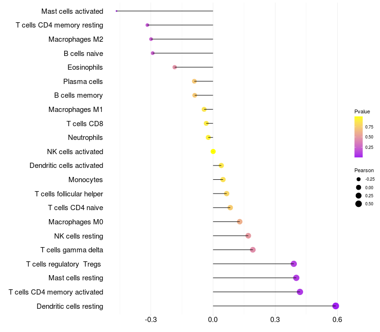Select the Plasma cells axis label
The height and width of the screenshot is (332, 380).
(83, 82)
